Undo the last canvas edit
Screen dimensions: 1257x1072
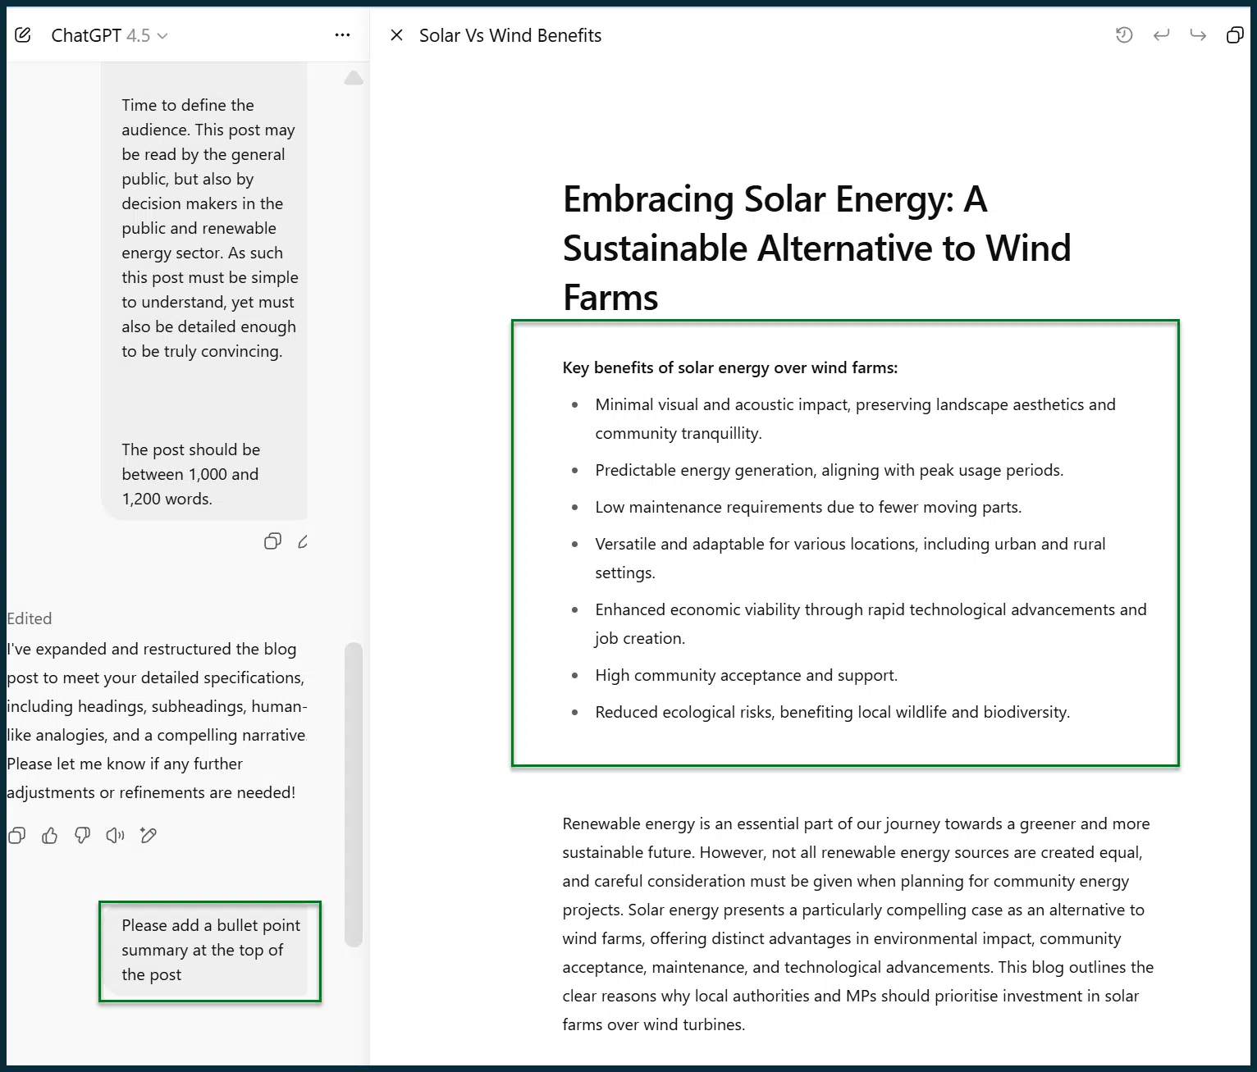(1161, 35)
